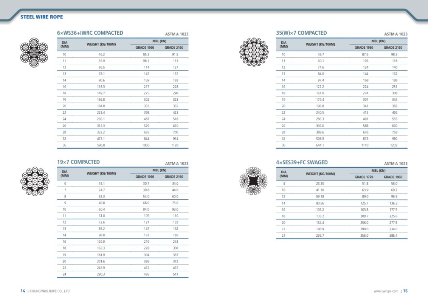428x302 pixels.
Task: Click page number 15 in the footer
Action: point(405,291)
